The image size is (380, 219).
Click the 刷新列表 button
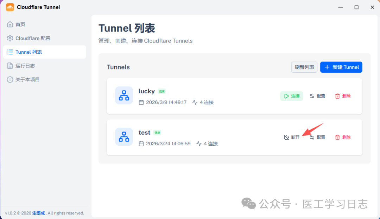[x=304, y=67]
